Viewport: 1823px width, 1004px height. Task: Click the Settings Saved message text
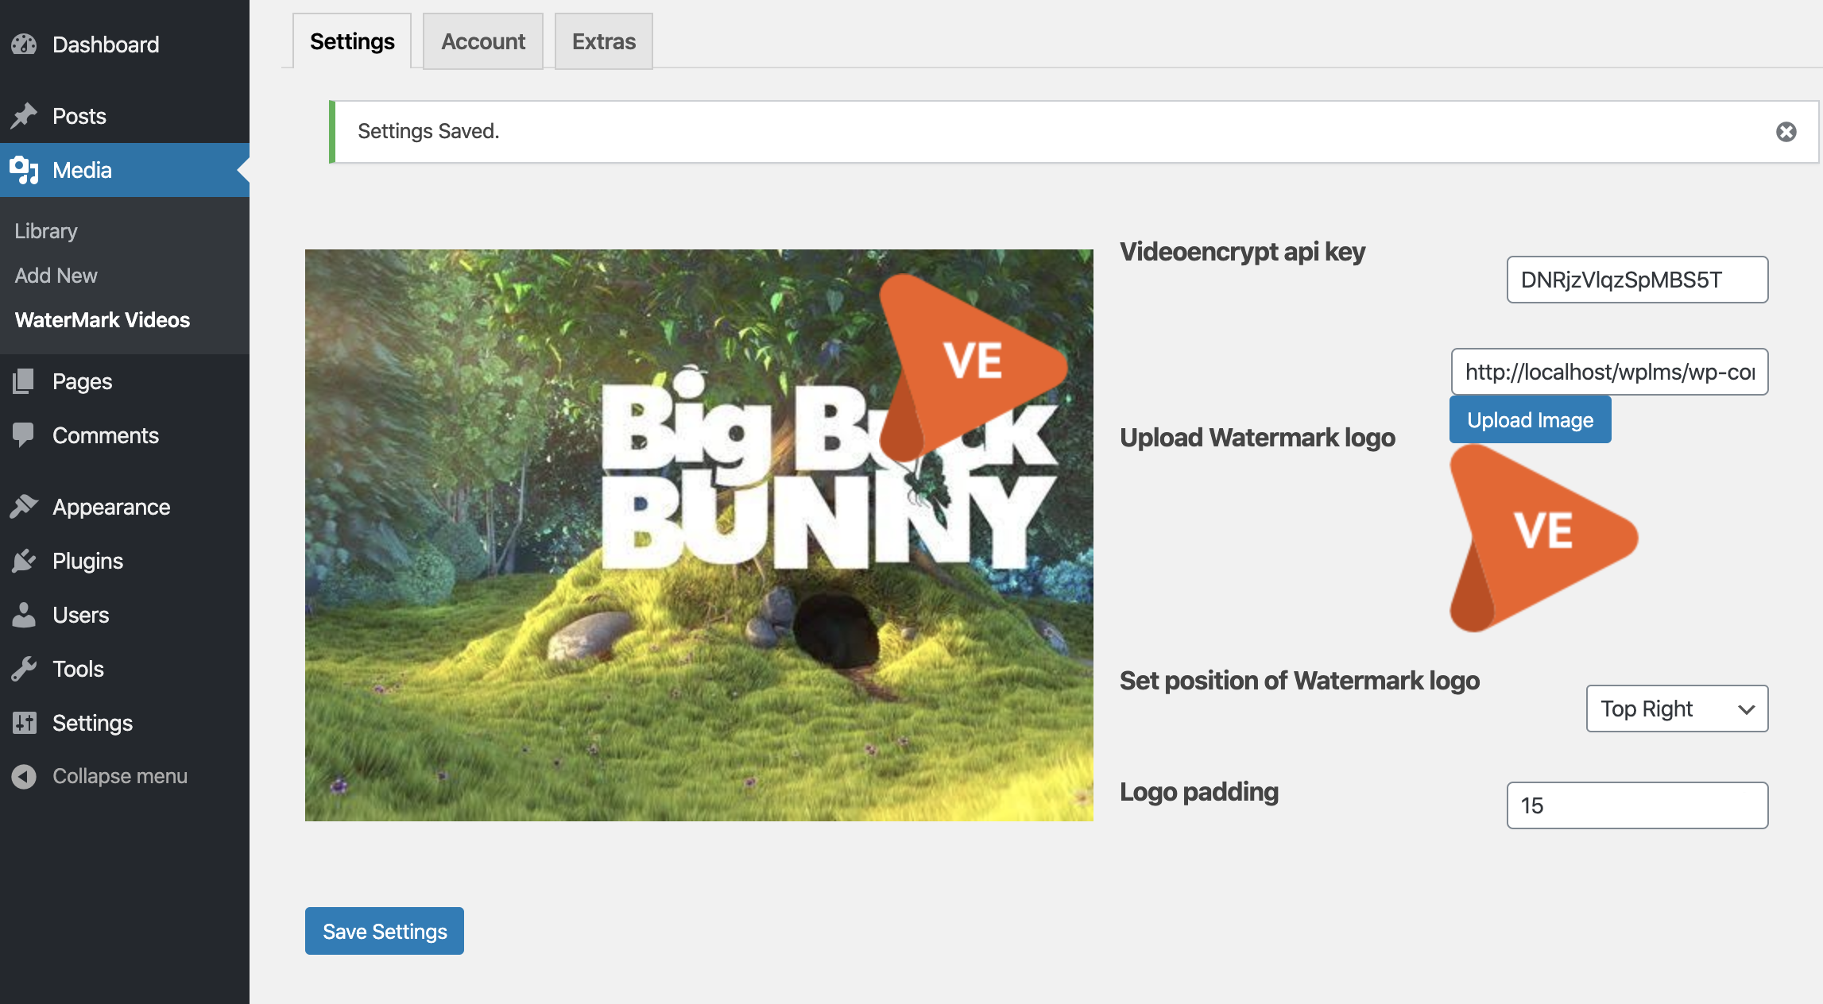[428, 131]
